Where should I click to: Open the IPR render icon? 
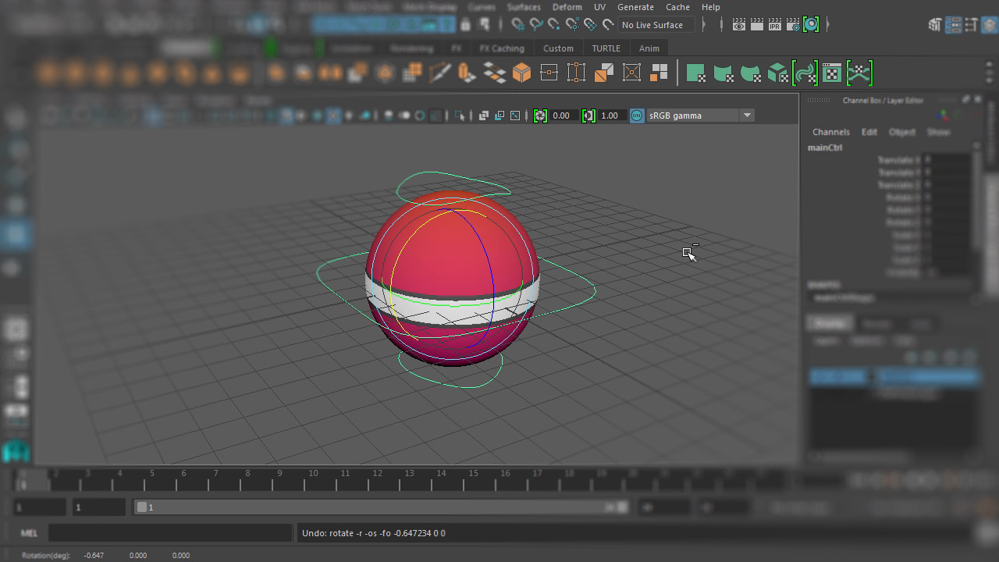774,25
